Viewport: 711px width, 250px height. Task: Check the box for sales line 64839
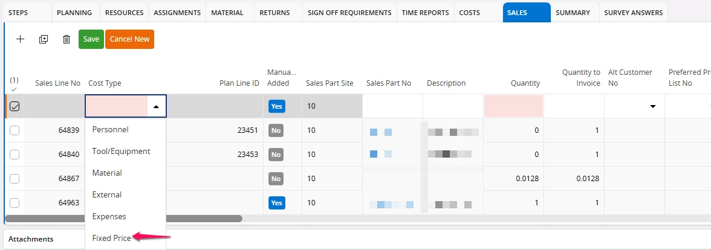tap(15, 130)
